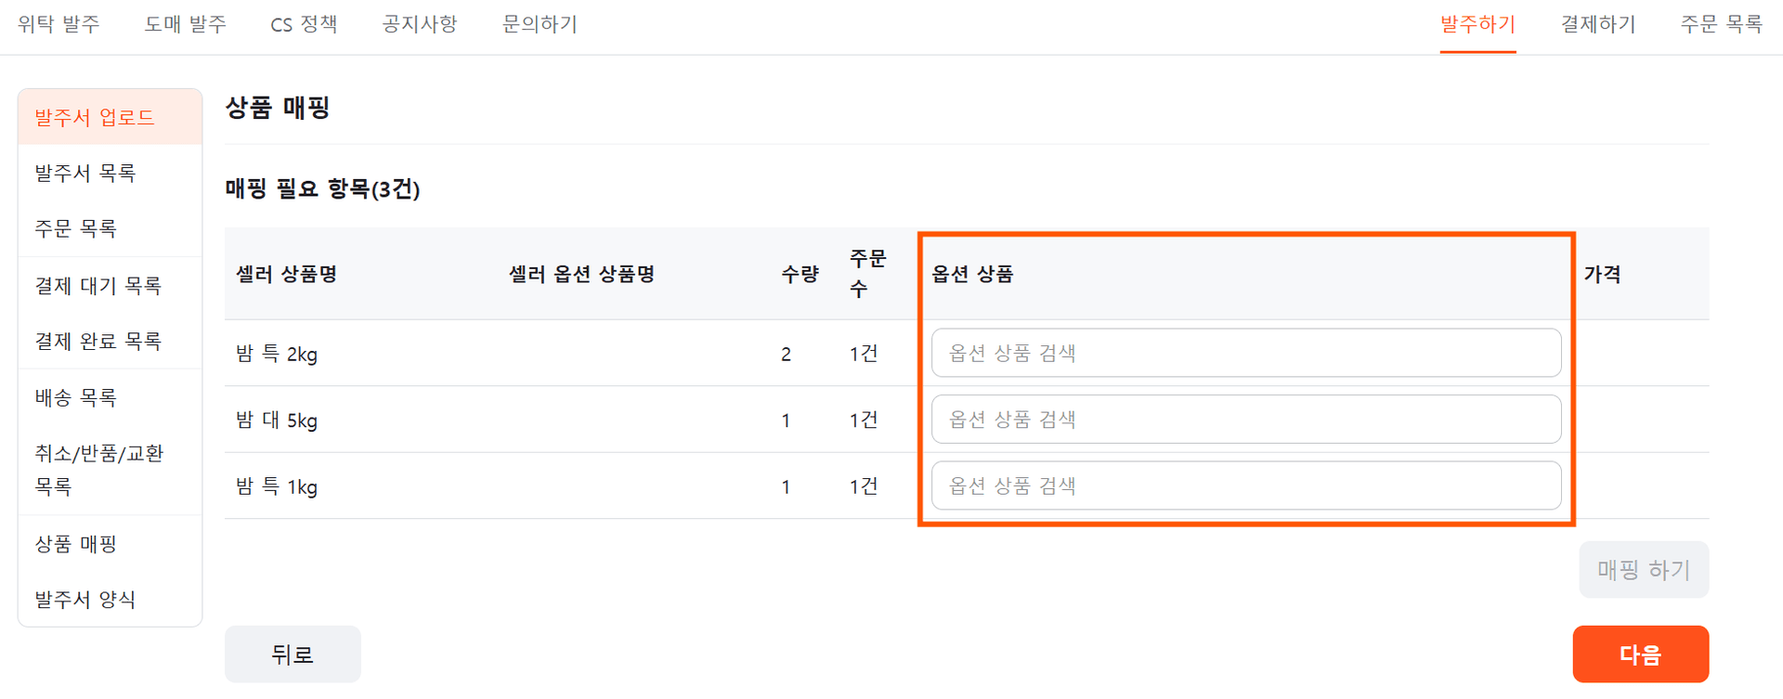Open 발주서 목록 from sidebar
The image size is (1783, 699).
tap(85, 174)
